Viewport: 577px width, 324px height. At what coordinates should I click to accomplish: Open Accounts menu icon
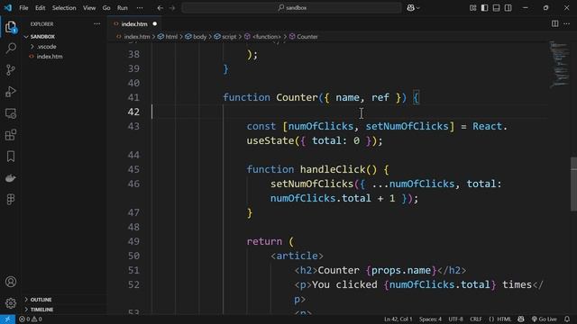11,282
